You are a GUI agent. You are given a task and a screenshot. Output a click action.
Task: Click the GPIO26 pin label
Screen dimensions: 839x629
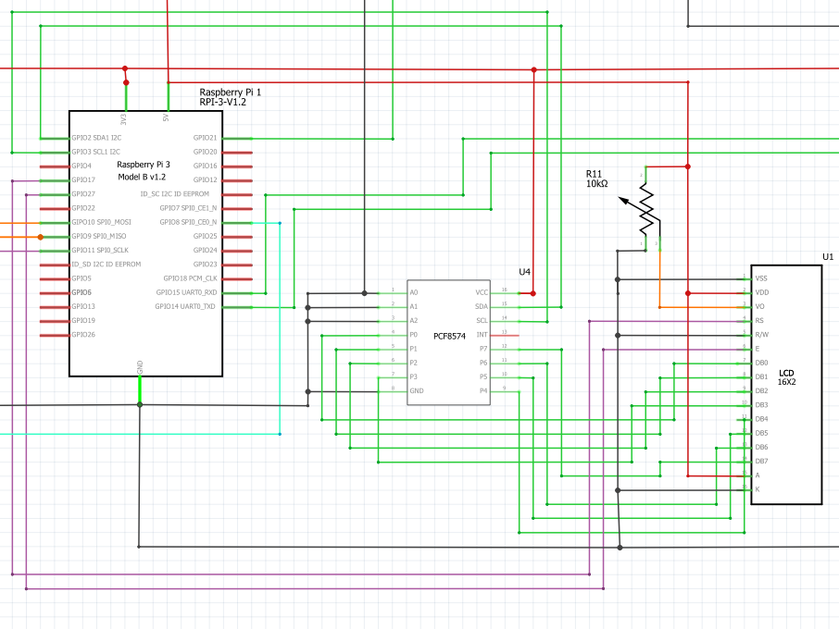click(x=83, y=335)
